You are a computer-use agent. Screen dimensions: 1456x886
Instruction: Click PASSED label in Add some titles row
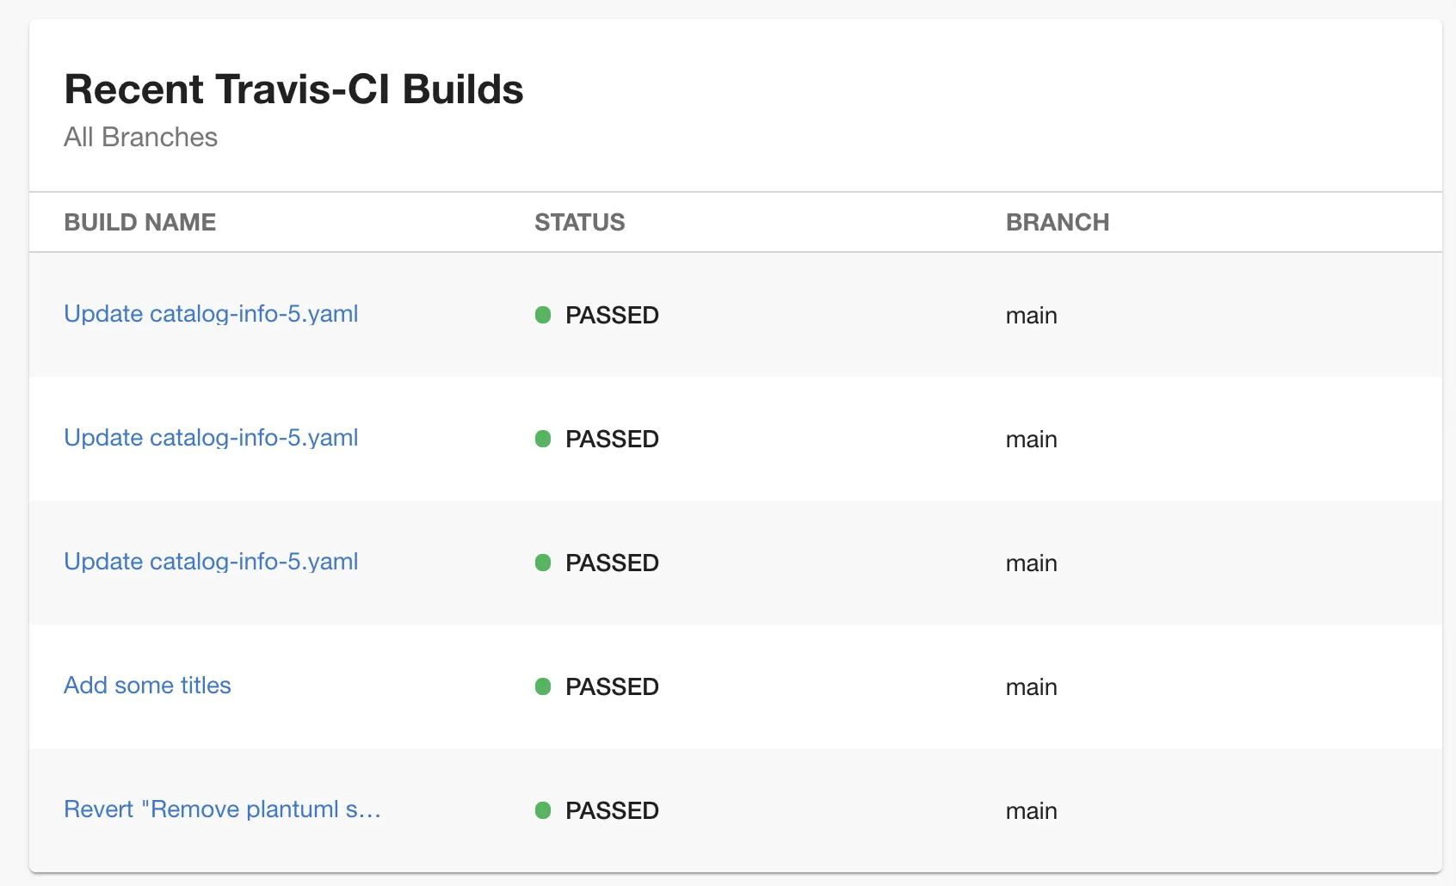point(612,686)
